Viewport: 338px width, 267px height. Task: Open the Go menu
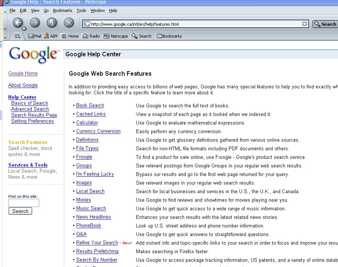[x=46, y=10]
